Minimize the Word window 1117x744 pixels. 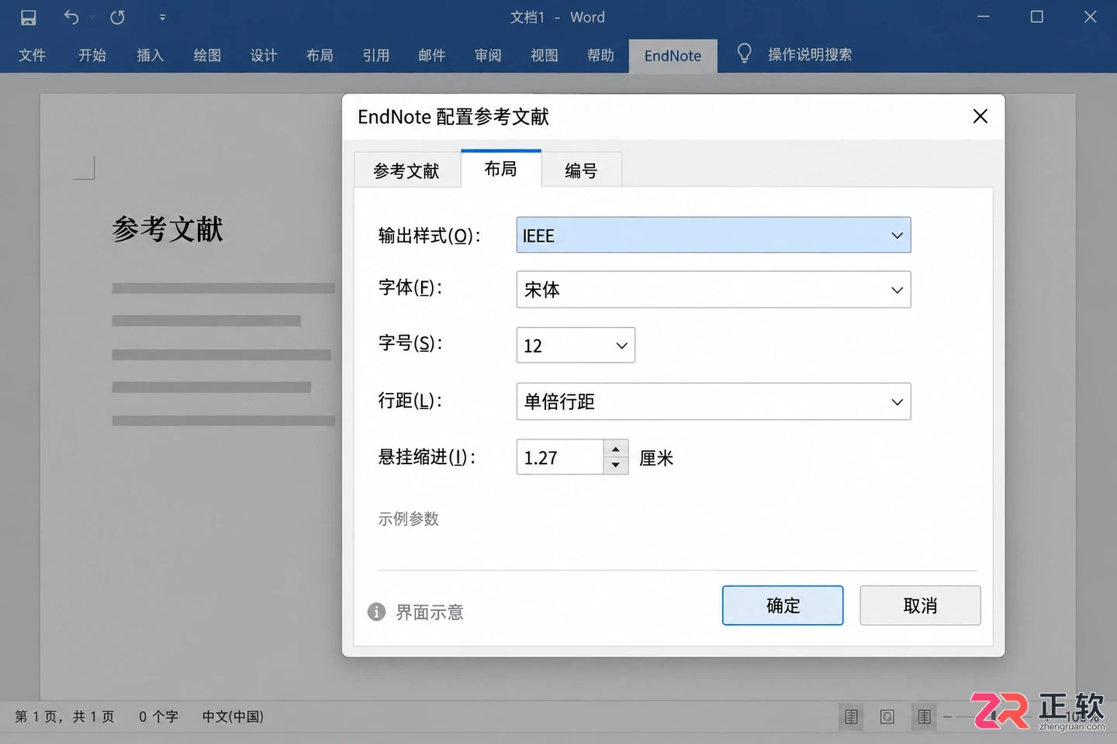983,16
